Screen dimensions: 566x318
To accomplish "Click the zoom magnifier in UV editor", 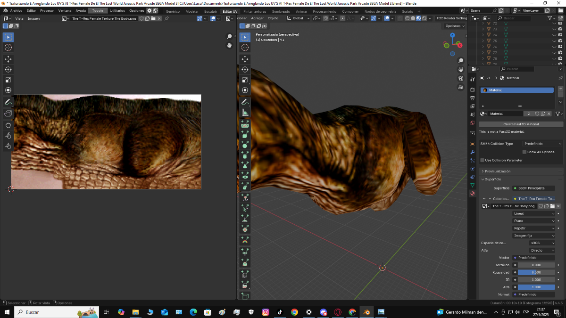I will pyautogui.click(x=230, y=36).
